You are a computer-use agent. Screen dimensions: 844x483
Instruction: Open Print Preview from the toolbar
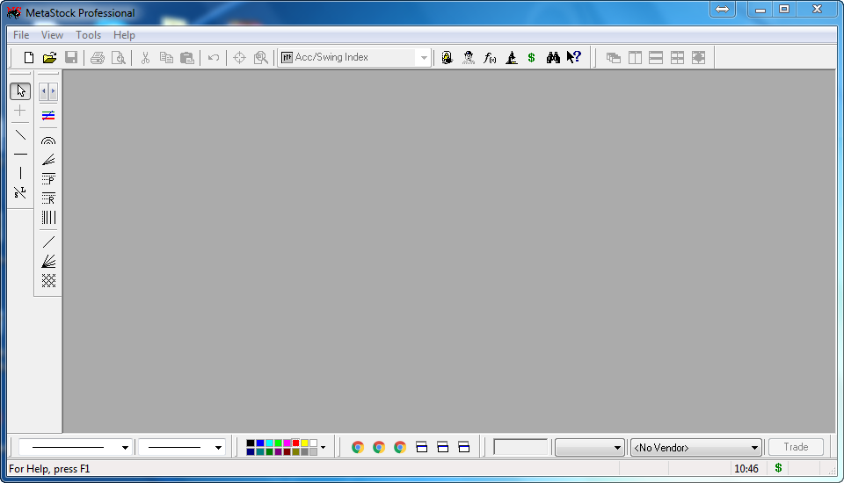(x=119, y=58)
